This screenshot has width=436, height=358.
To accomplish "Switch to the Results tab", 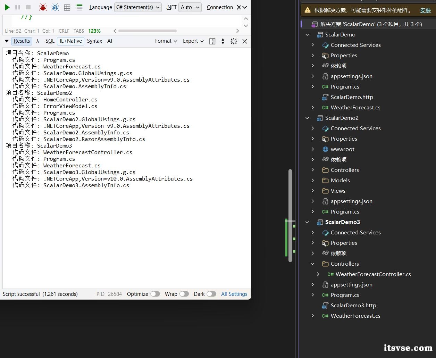I will 22,41.
